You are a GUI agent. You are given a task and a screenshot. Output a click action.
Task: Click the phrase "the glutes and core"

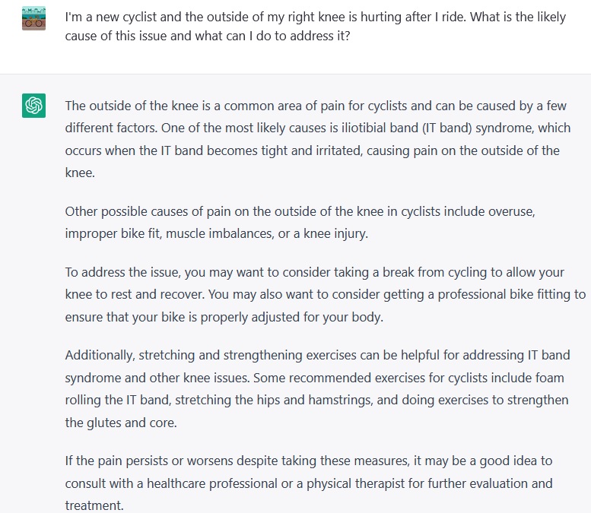coord(121,423)
